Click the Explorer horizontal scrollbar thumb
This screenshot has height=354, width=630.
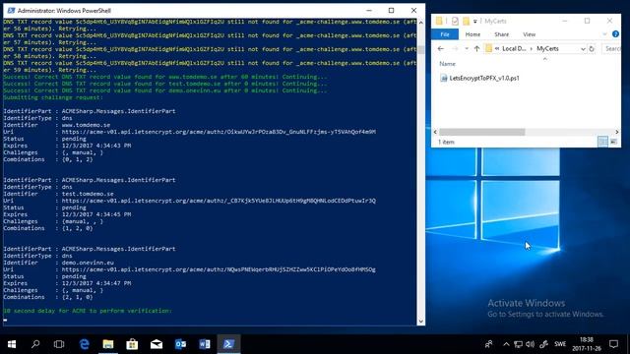(482, 132)
